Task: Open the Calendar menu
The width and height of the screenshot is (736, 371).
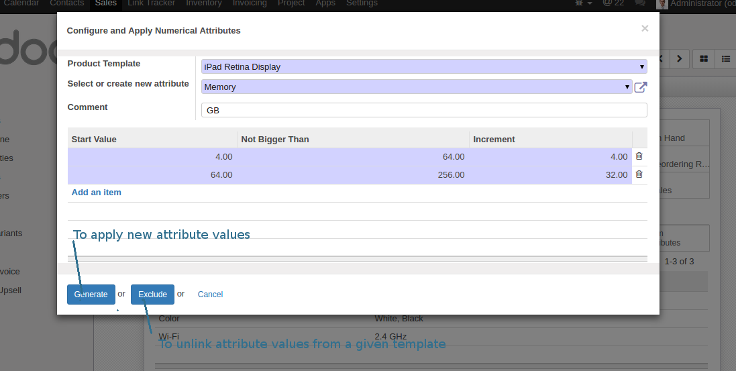Action: coord(21,3)
